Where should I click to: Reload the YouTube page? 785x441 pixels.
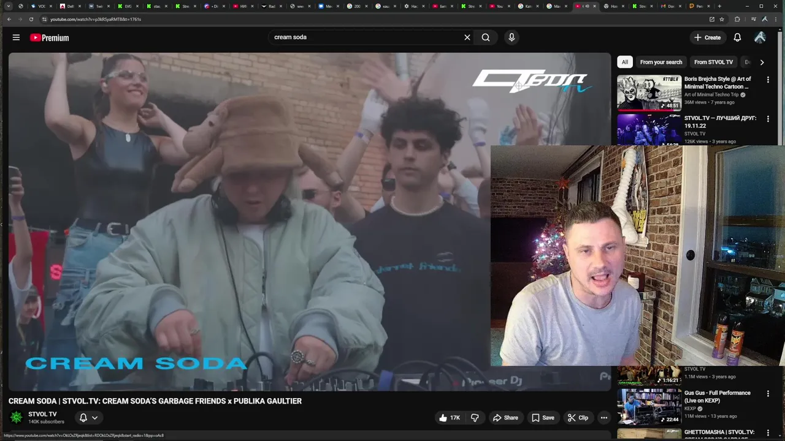pos(31,19)
